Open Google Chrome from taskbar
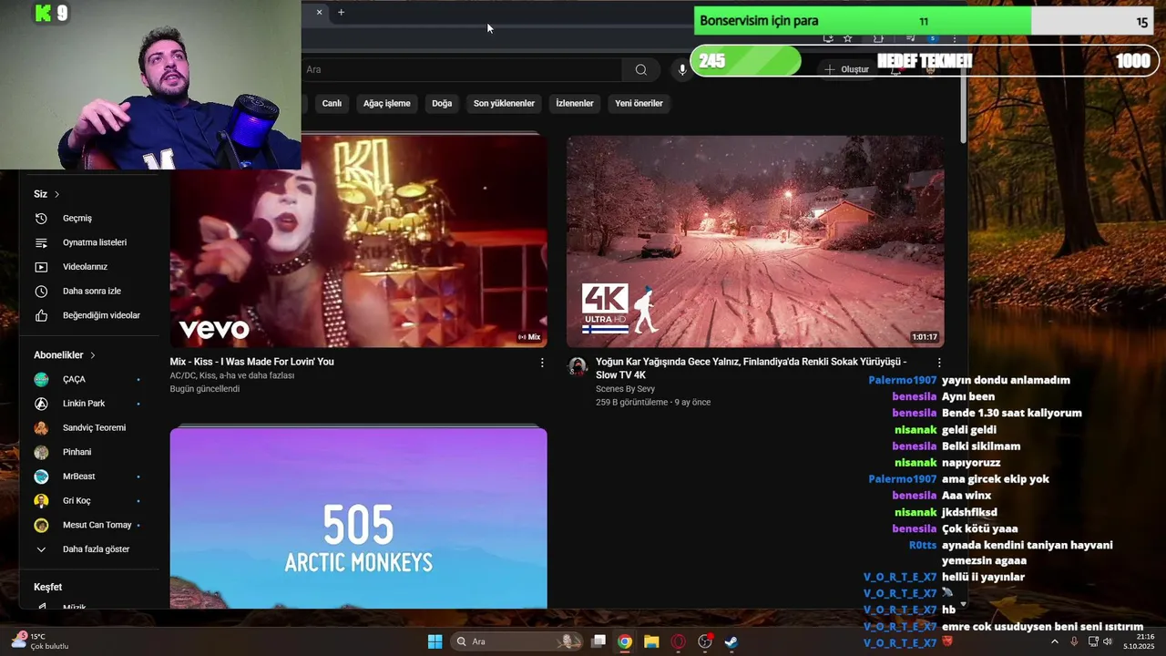The height and width of the screenshot is (656, 1166). tap(625, 641)
